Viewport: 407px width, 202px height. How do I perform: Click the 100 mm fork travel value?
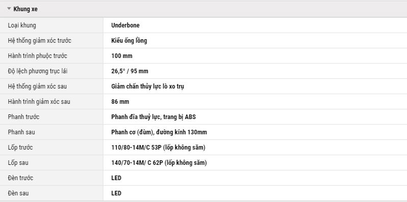tap(122, 56)
